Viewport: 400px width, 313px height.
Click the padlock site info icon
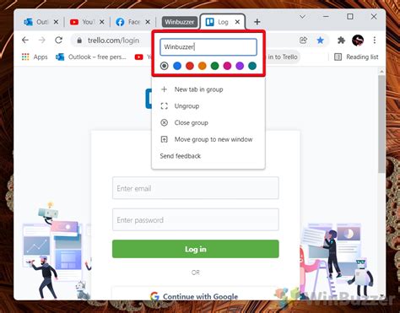pyautogui.click(x=79, y=40)
